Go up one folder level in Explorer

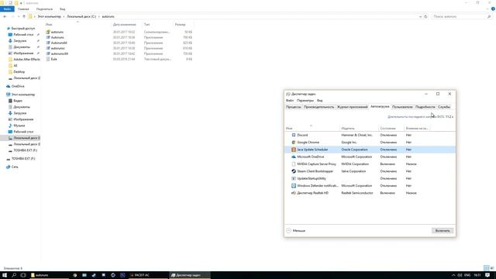pos(24,16)
